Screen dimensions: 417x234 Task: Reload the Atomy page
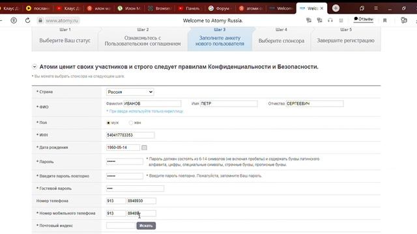27,20
